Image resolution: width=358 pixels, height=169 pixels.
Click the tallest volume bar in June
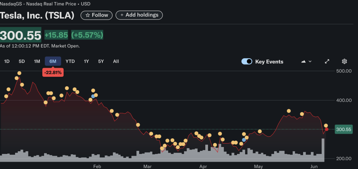[x=323, y=150]
